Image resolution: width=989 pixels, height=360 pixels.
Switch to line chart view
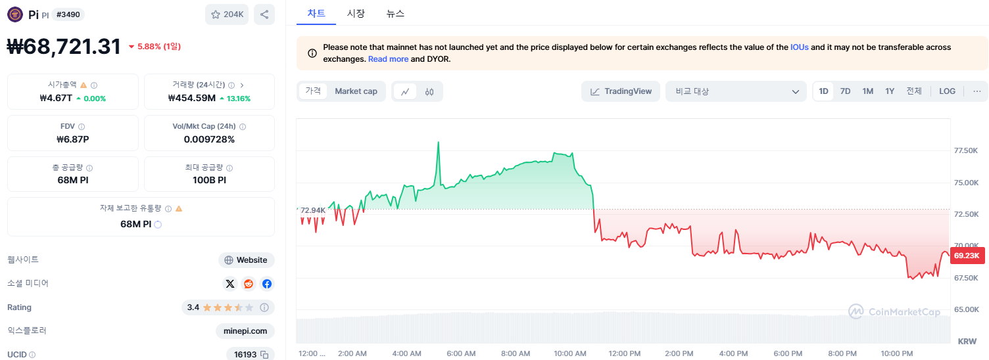pos(405,91)
